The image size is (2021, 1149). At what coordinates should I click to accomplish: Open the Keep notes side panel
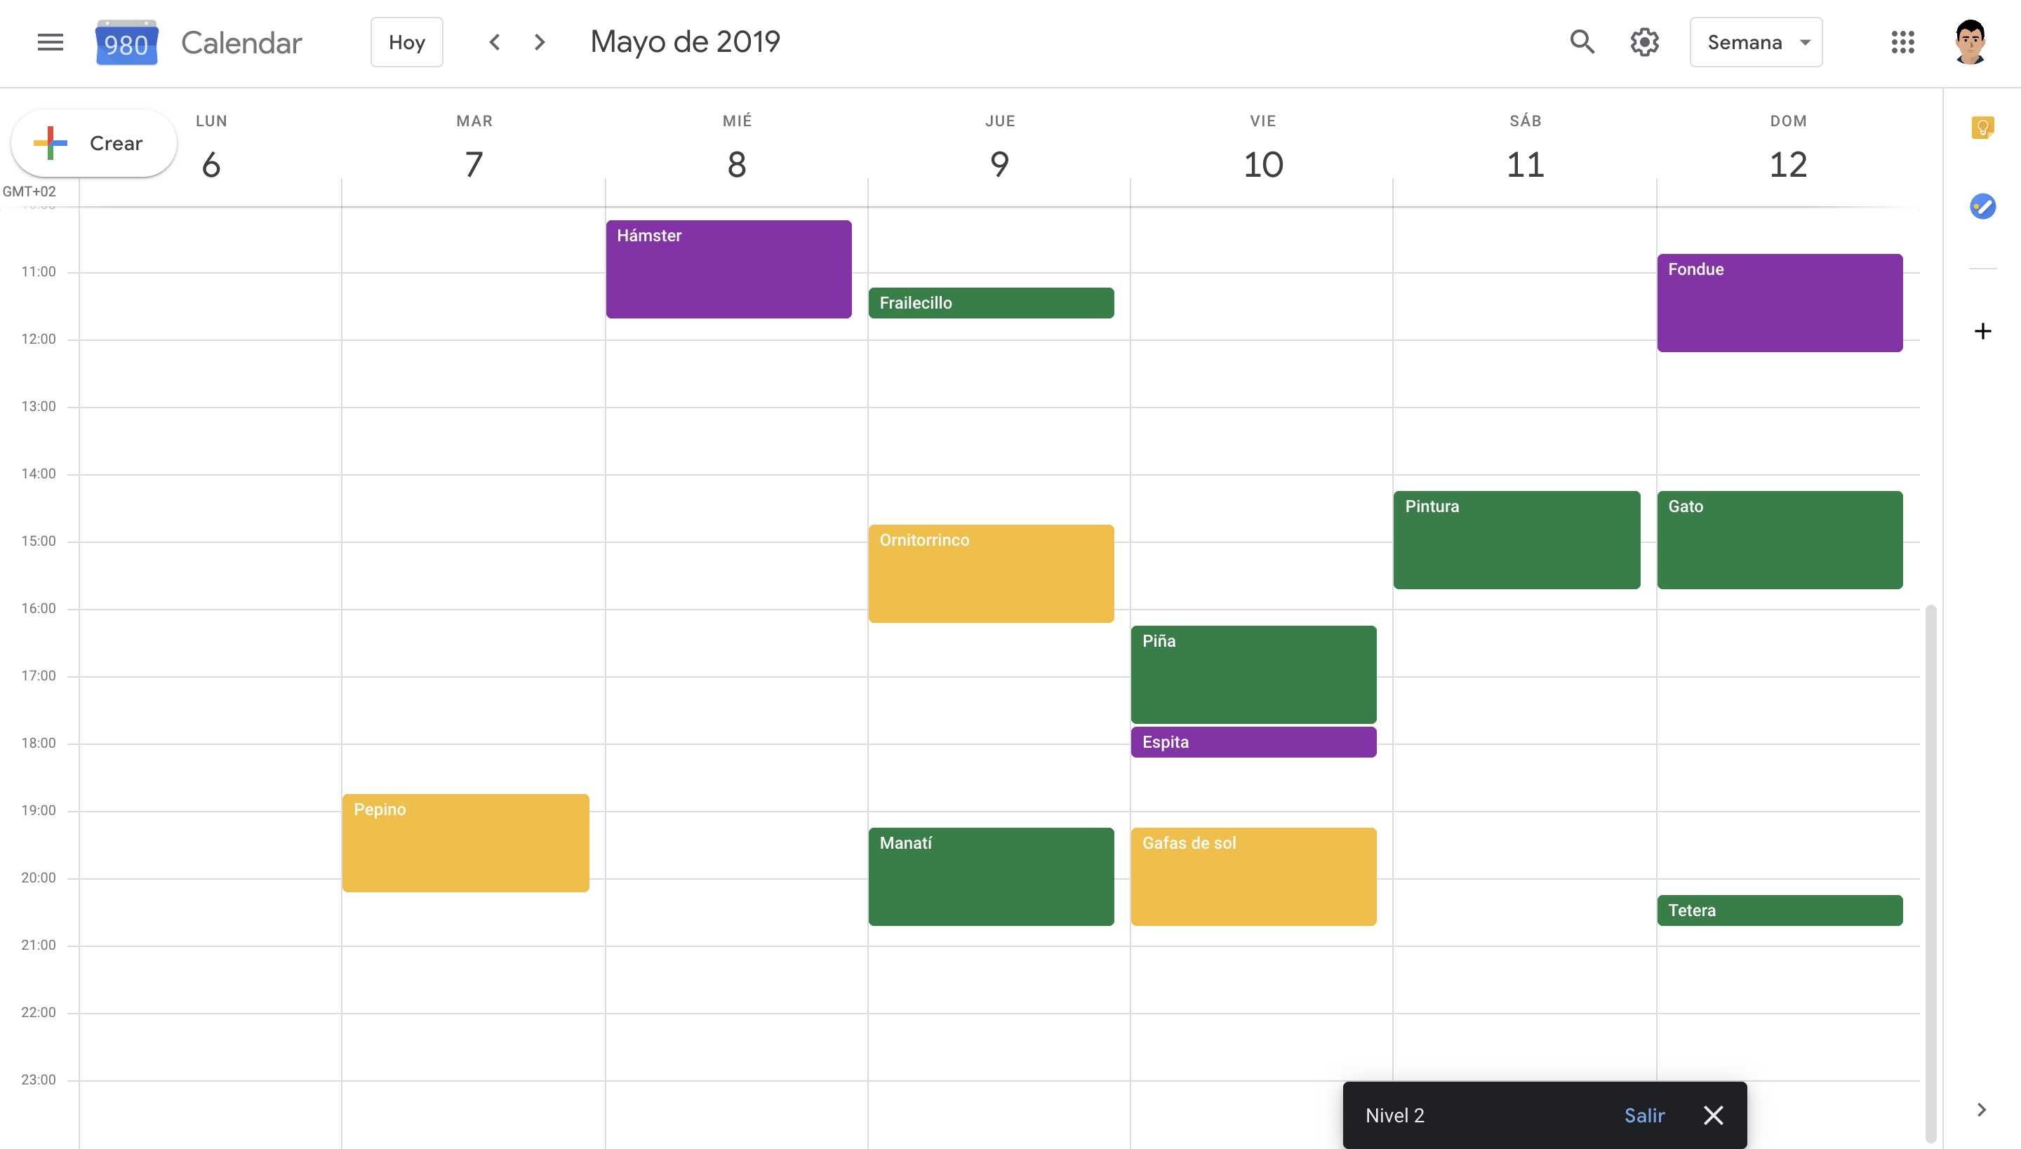pyautogui.click(x=1982, y=127)
